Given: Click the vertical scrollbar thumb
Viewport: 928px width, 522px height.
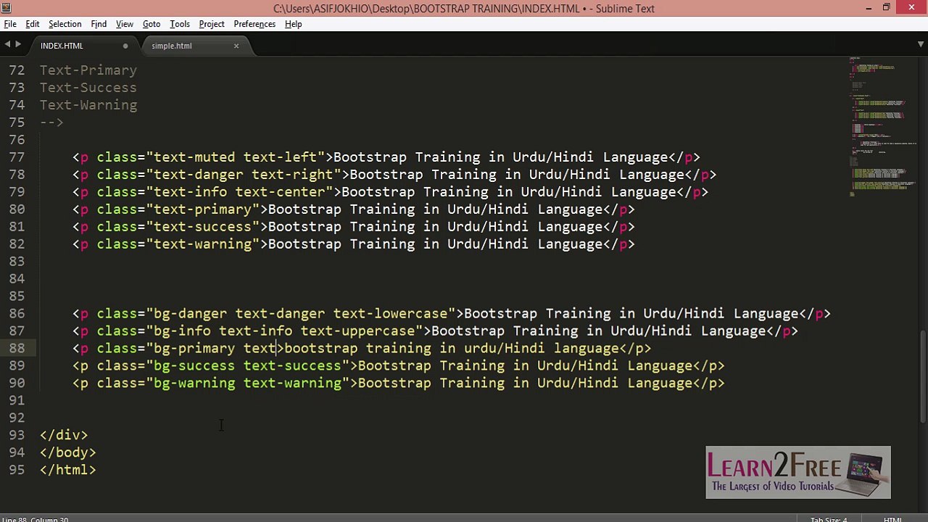Looking at the screenshot, I should (x=924, y=376).
